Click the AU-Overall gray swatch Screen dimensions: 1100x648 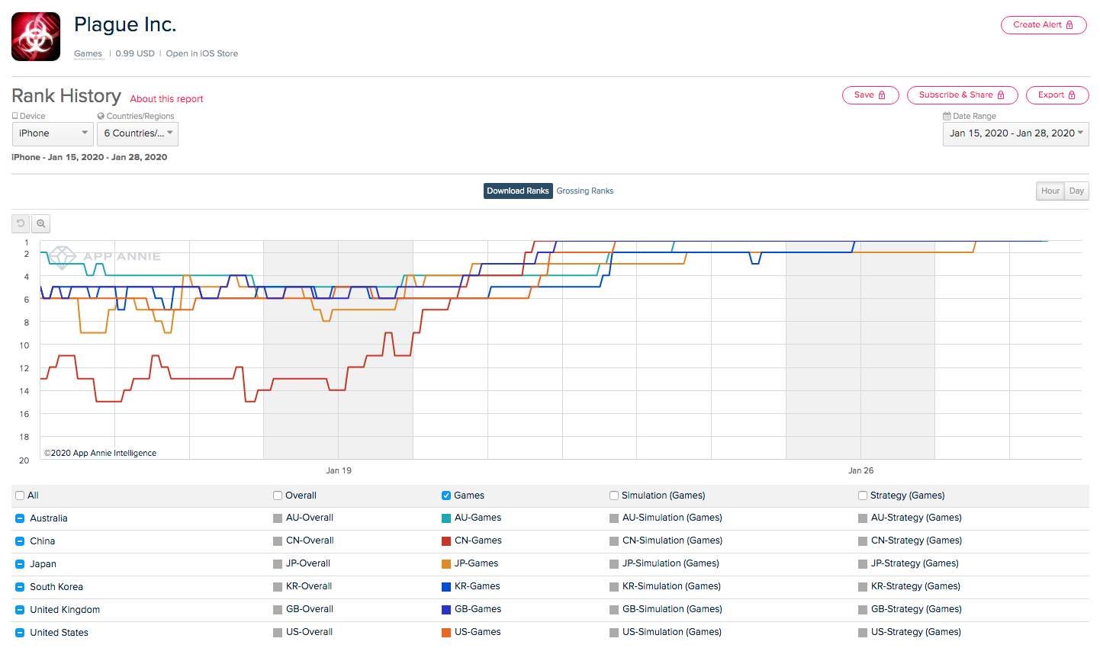[278, 518]
